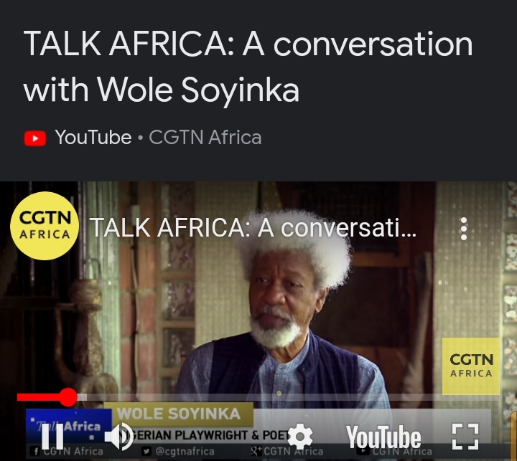
Task: Open the video settings gear
Action: pyautogui.click(x=300, y=437)
